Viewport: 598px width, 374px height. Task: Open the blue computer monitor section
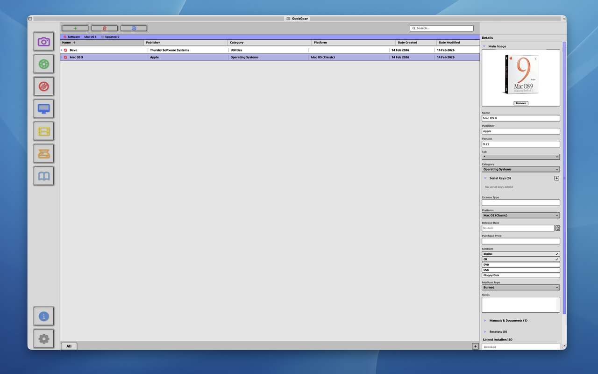43,109
